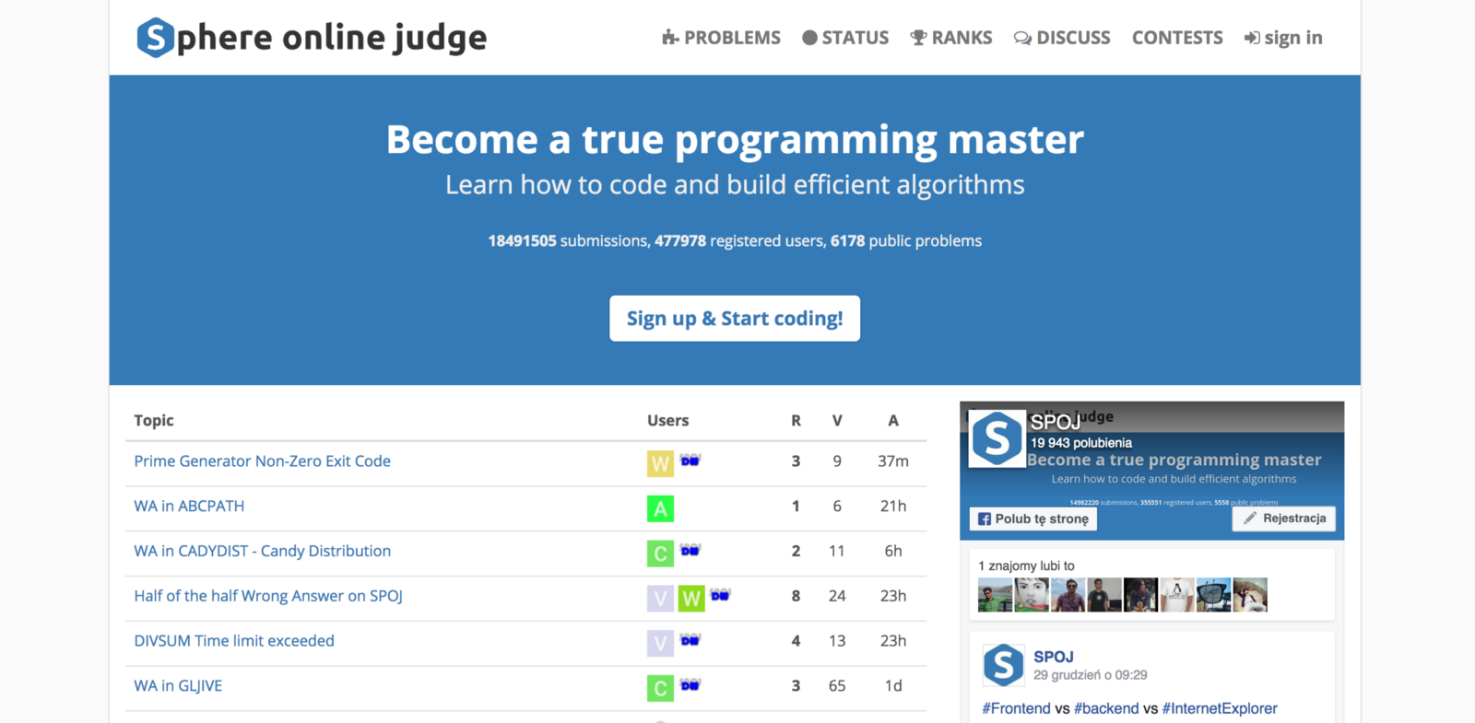The width and height of the screenshot is (1475, 723).
Task: Click green C avatar in GLJIVE row
Action: coord(660,688)
